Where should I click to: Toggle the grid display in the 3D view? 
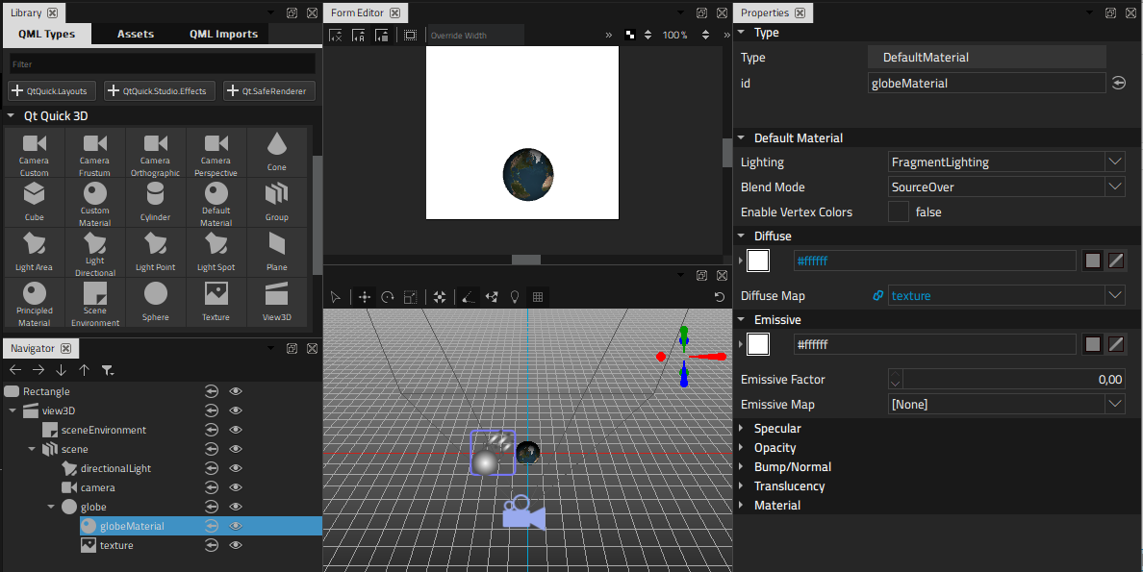point(538,297)
